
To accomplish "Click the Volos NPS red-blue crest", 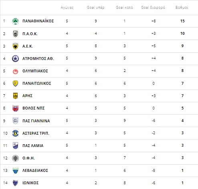I will pos(15,108).
